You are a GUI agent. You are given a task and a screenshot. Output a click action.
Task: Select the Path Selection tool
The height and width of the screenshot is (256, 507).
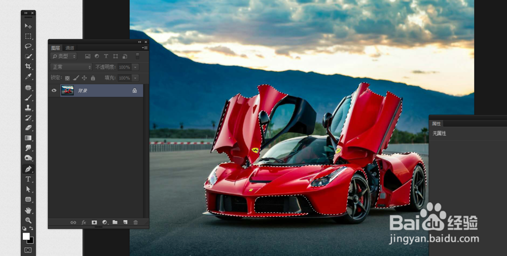click(x=28, y=189)
